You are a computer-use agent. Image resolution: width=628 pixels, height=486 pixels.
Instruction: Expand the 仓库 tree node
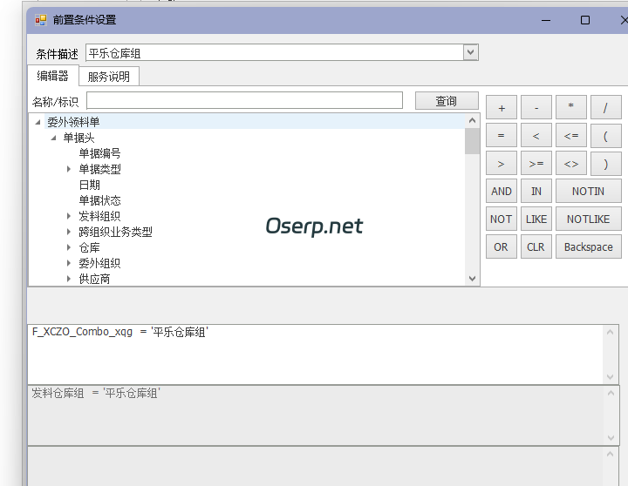[x=69, y=247]
